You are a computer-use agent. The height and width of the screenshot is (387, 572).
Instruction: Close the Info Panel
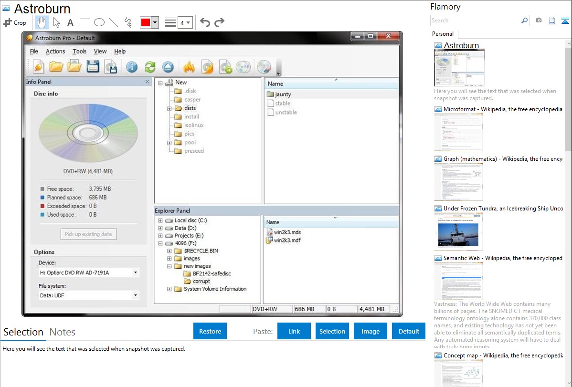[x=148, y=82]
